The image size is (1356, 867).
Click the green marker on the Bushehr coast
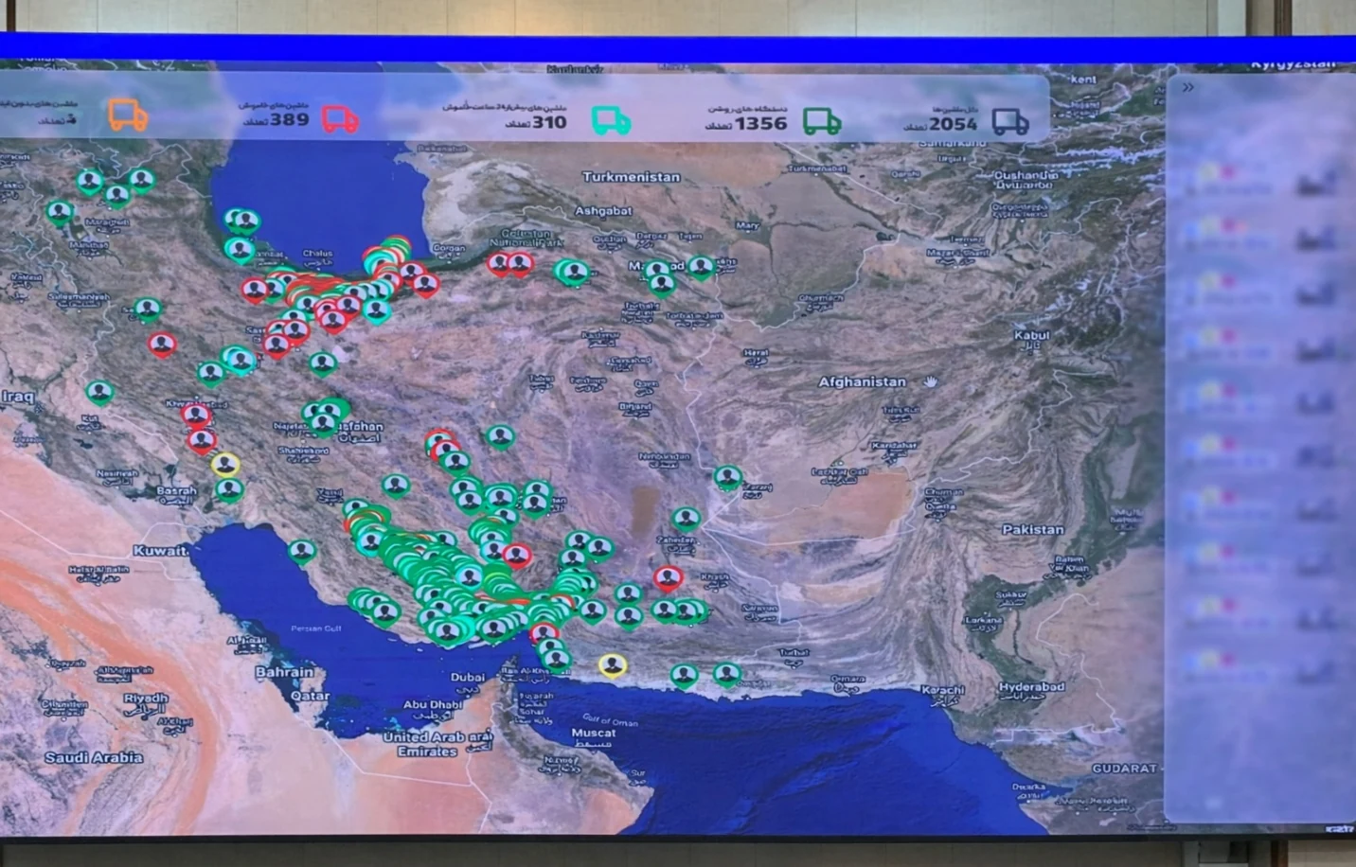[x=302, y=551]
